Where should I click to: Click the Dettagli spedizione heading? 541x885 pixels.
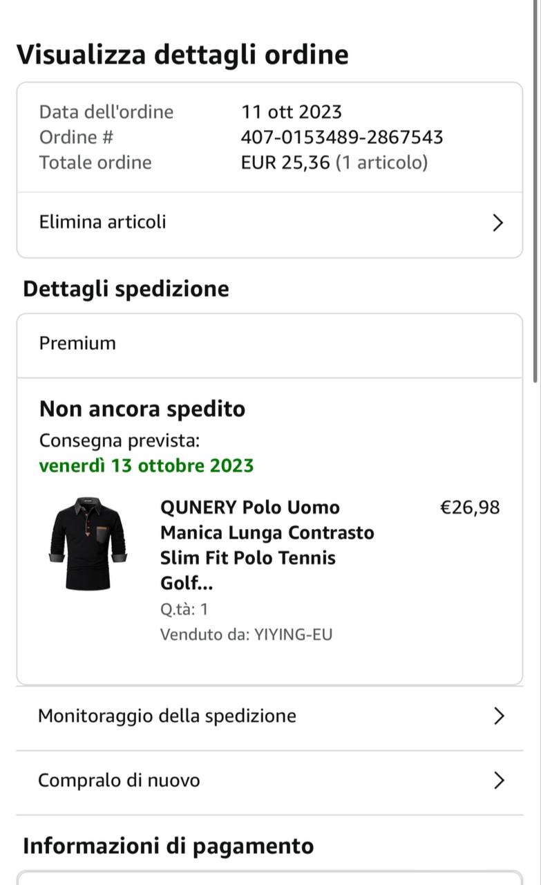(126, 289)
